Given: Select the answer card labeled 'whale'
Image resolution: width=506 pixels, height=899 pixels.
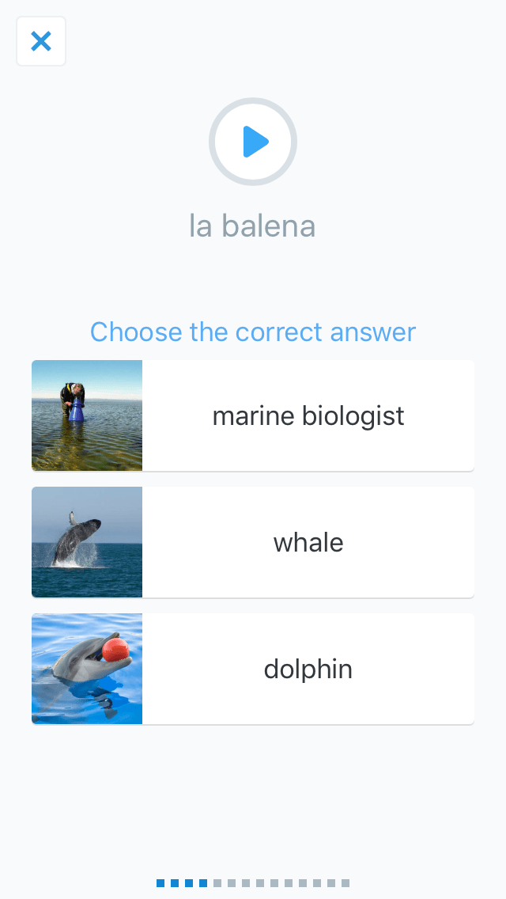Looking at the screenshot, I should (x=308, y=542).
